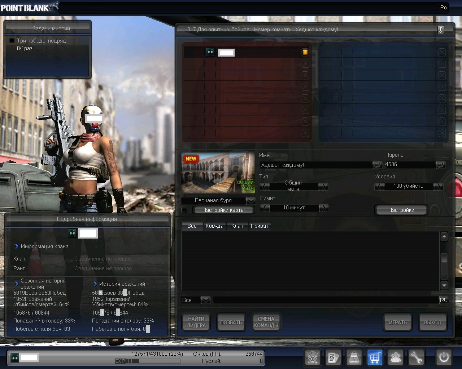Toggle the Три победы подряд mission checkbox

coord(12,41)
